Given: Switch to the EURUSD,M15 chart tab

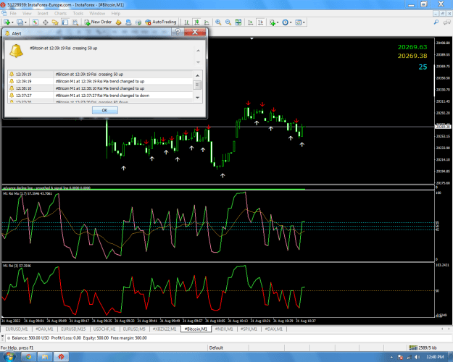Looking at the screenshot, I should pyautogui.click(x=73, y=329).
